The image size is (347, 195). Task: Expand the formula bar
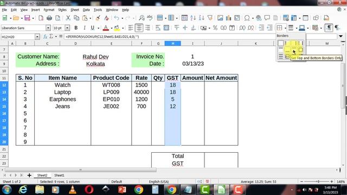click(341, 36)
